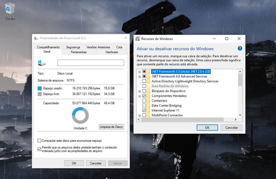
Task: Check Compactar este disco para economizar espaço
Action: coord(39,141)
